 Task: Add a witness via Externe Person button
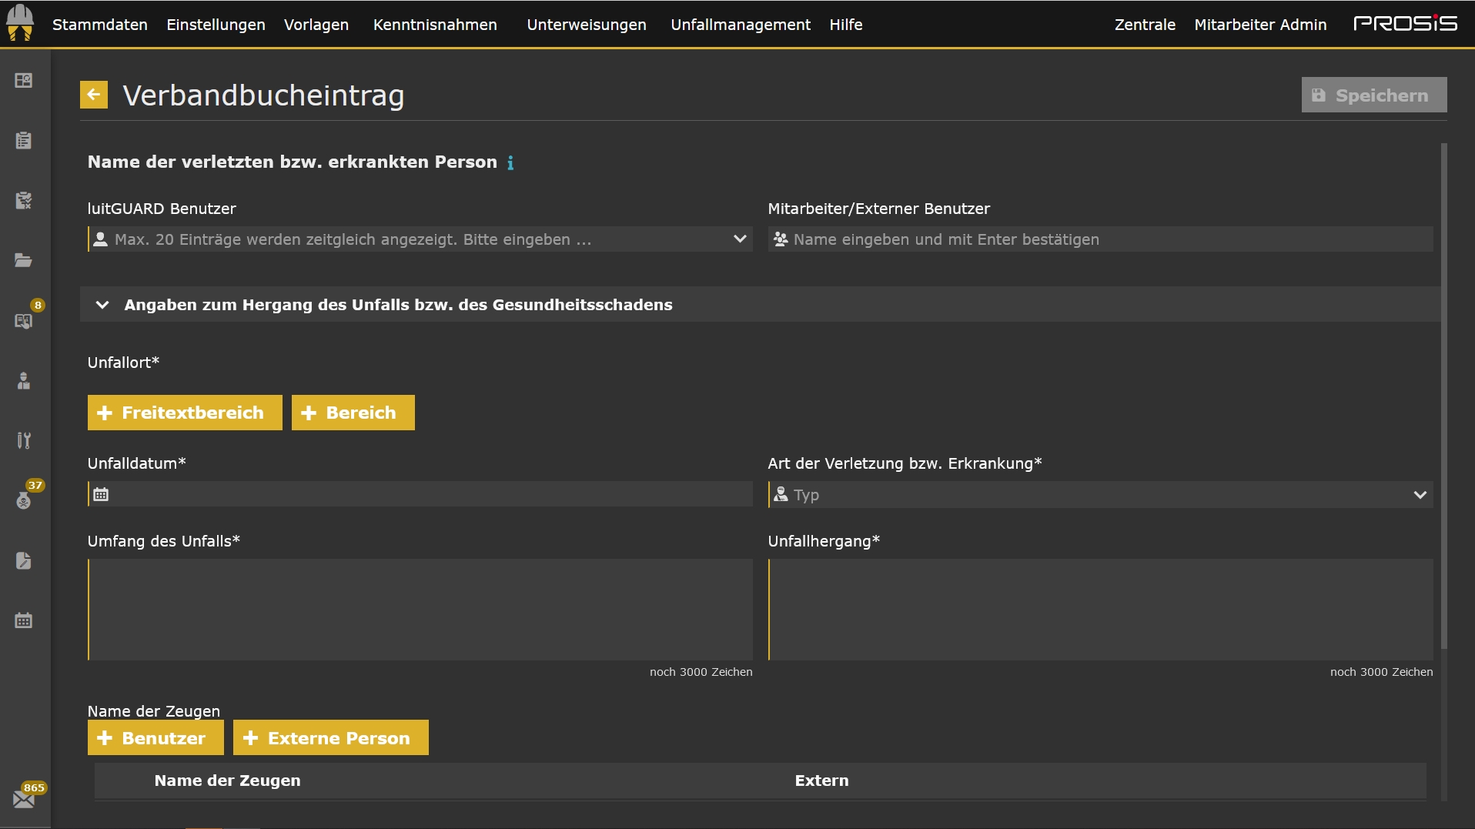click(330, 738)
